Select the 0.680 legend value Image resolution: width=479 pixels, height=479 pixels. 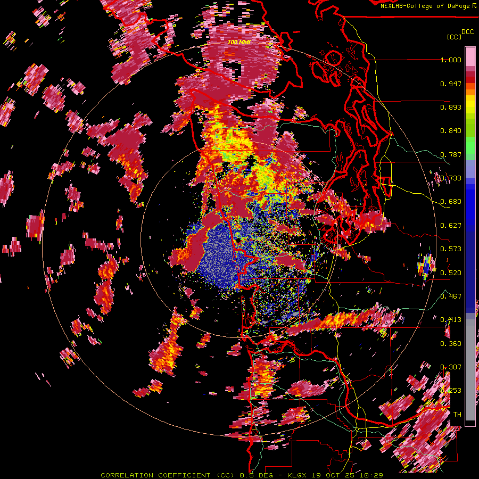click(x=451, y=202)
